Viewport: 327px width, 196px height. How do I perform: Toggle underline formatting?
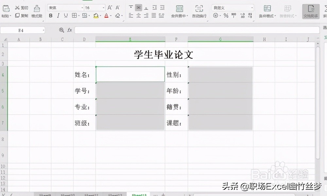click(65, 15)
